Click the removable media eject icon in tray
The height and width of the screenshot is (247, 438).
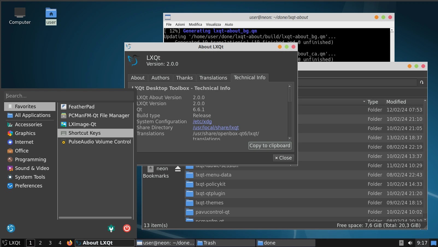[401, 243]
